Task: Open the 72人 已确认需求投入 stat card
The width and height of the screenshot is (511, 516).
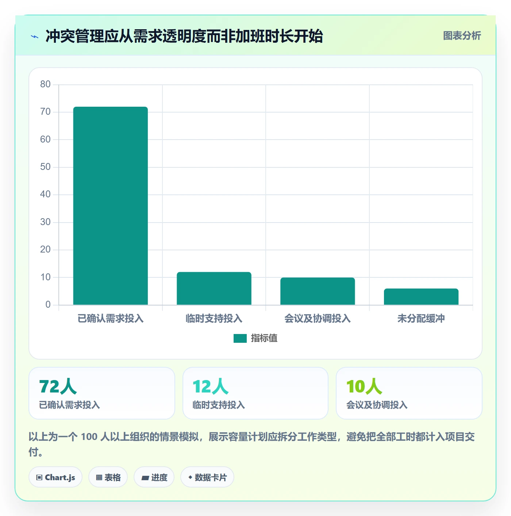Action: point(102,393)
